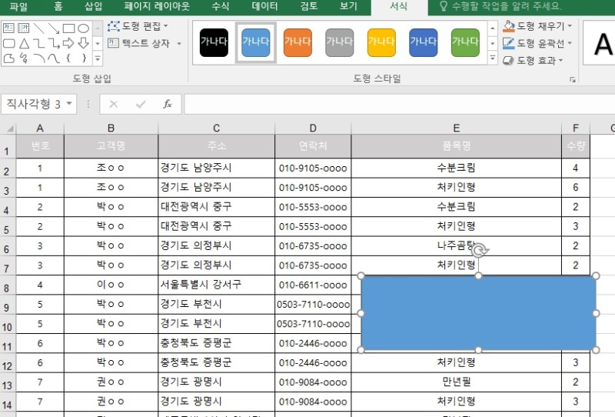
Task: Switch to the 삽입 tab
Action: 93,6
